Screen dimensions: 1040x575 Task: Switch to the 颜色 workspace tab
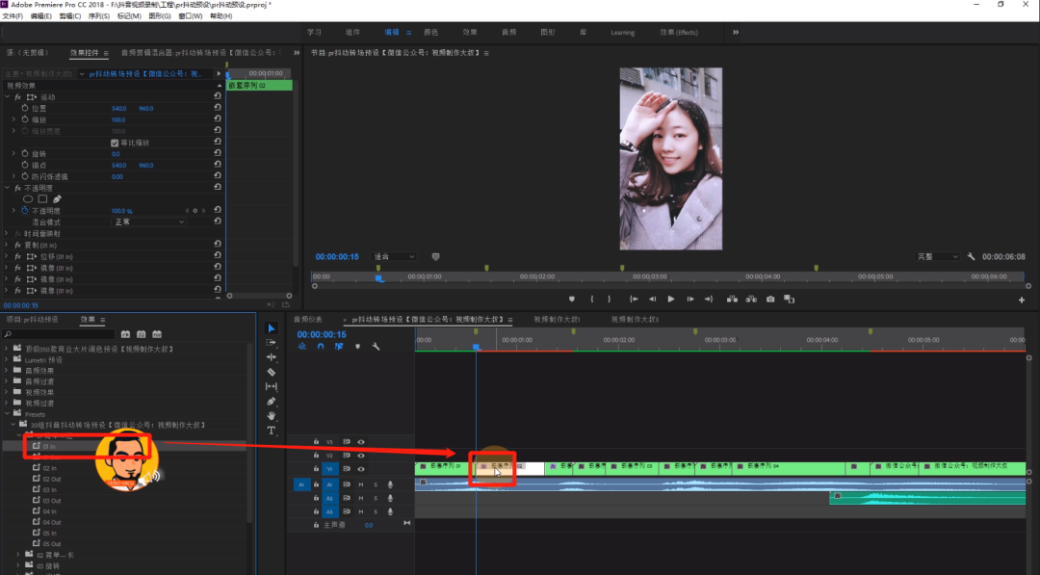coord(431,32)
